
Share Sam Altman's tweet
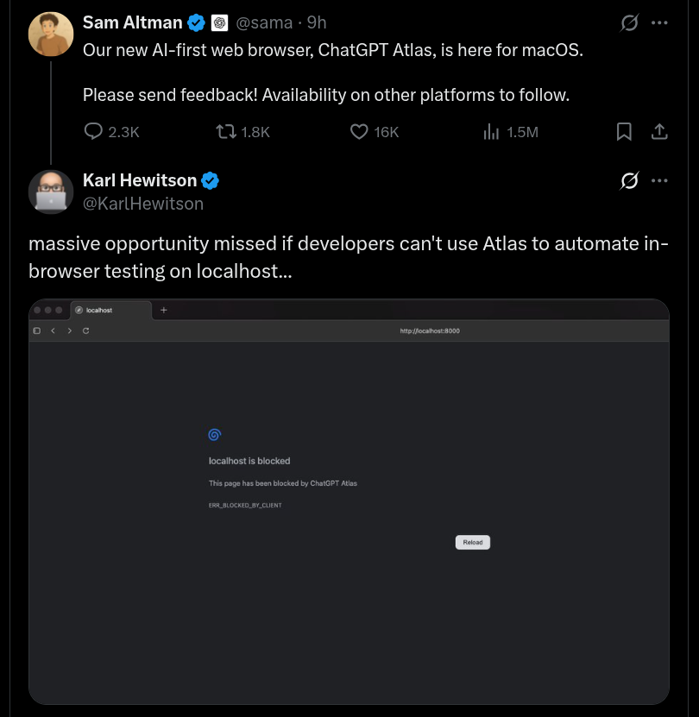click(658, 131)
